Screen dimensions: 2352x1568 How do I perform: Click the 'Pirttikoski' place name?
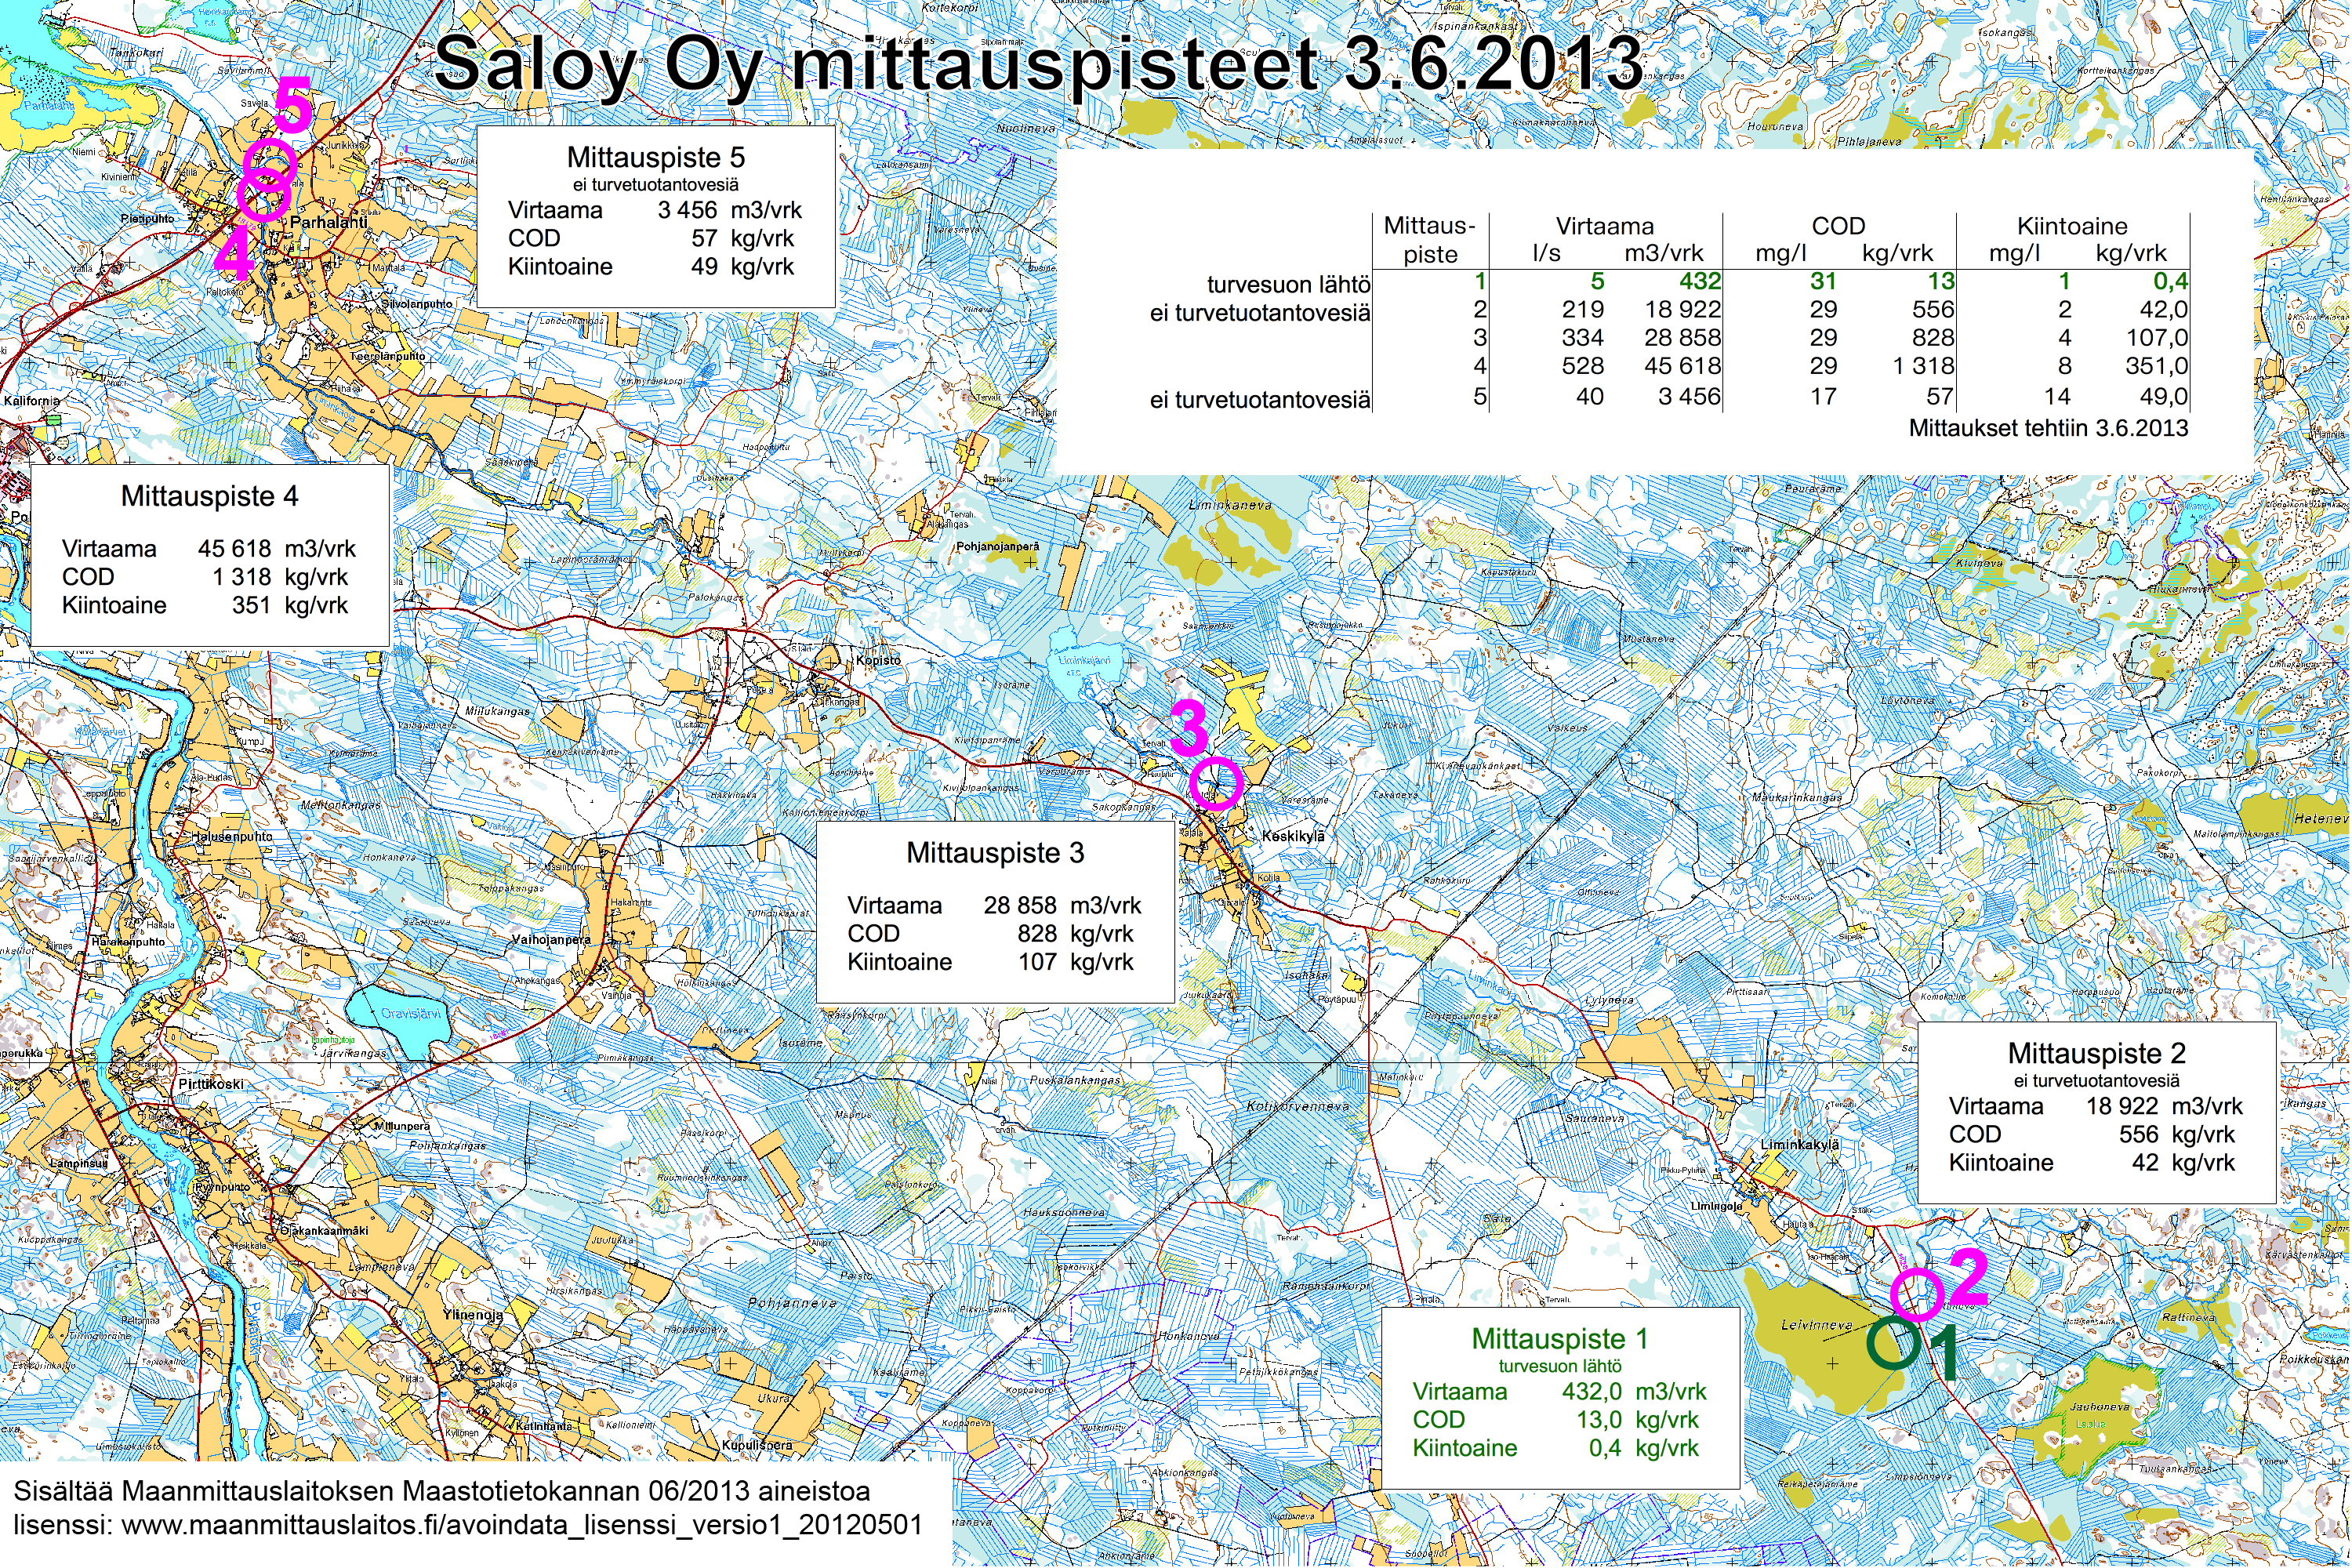[210, 1084]
